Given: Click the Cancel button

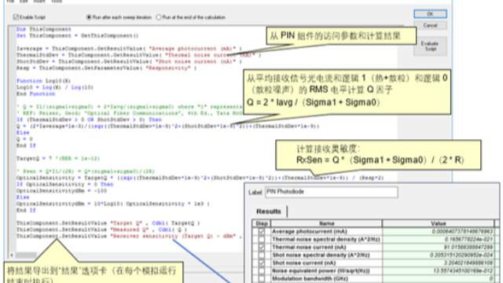Looking at the screenshot, I should point(430,25).
